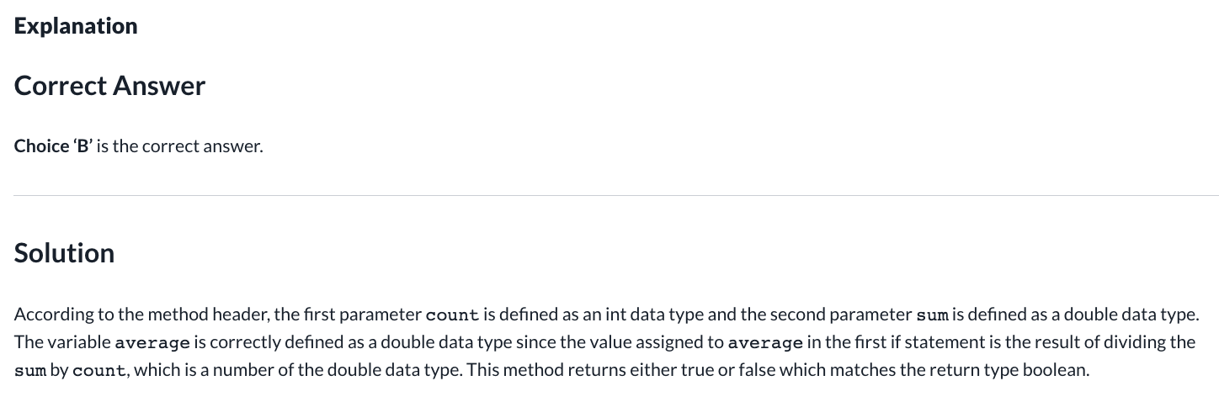This screenshot has height=402, width=1219.
Task: Click code word 'count' after 'sum by'
Action: (99, 371)
